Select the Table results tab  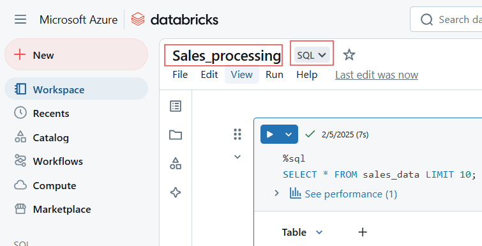tap(294, 232)
